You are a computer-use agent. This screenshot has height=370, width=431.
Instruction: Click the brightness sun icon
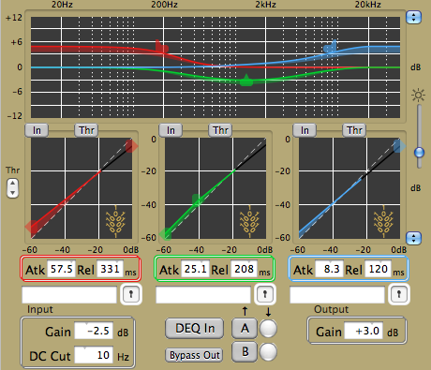418,95
